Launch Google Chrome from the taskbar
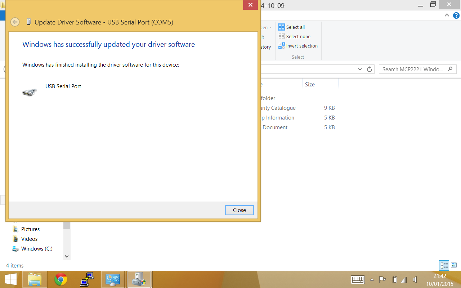Viewport: 461px width, 288px height. tap(61, 279)
